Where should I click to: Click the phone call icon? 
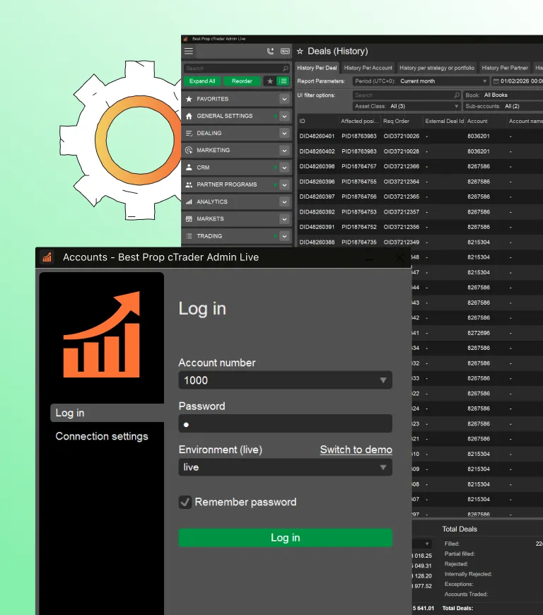[x=270, y=52]
